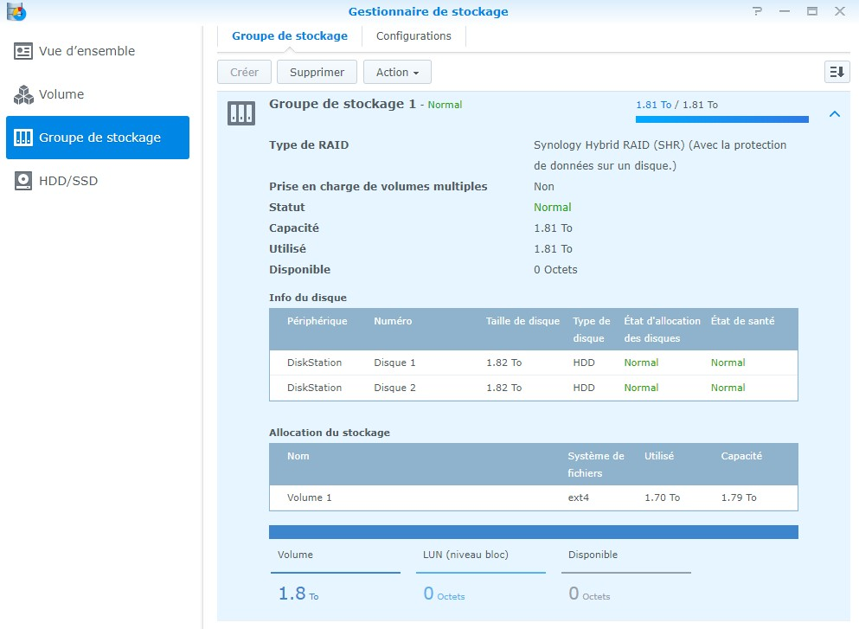Viewport: 859px width, 629px height.
Task: Collapse Groupe de stockage 1 with chevron
Action: 834,113
